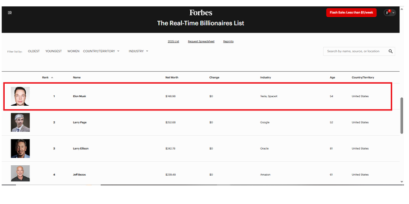Image resolution: width=409 pixels, height=204 pixels.
Task: Click rank 2 in Larry Page's row
Action: (x=54, y=122)
